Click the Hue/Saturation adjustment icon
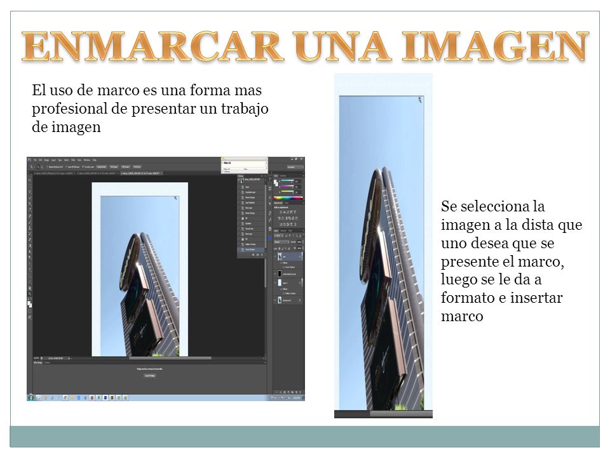The image size is (610, 457). 279,218
